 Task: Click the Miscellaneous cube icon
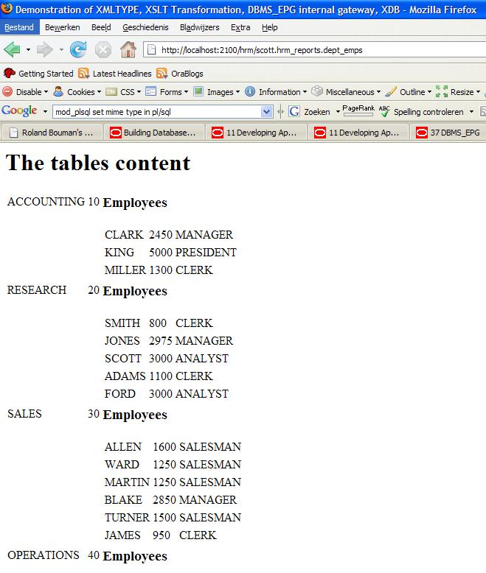317,91
